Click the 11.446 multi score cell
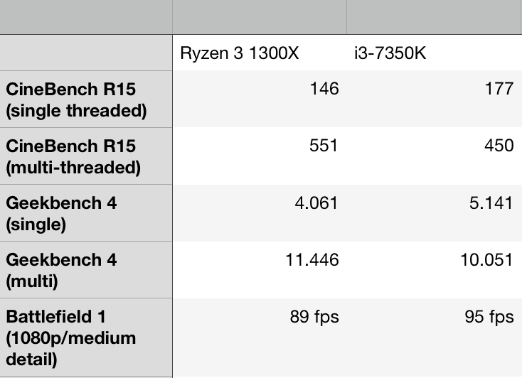 pos(259,270)
